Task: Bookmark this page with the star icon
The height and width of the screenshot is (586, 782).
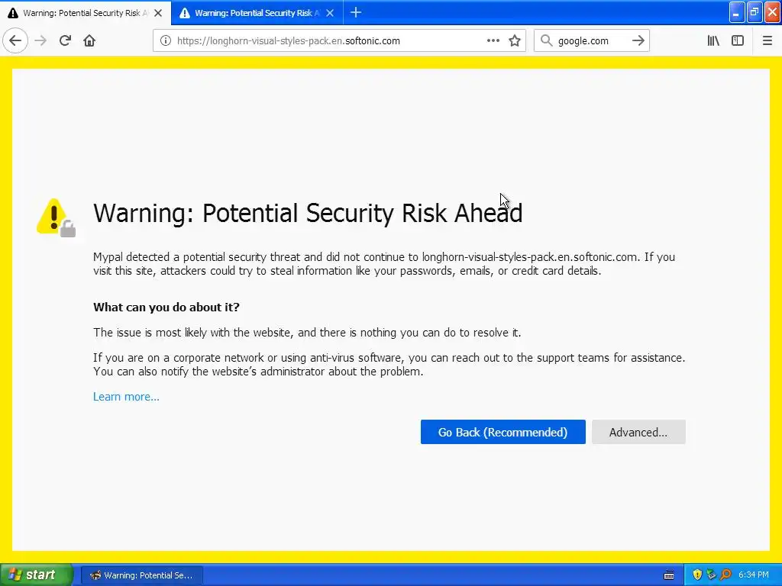Action: [x=515, y=41]
